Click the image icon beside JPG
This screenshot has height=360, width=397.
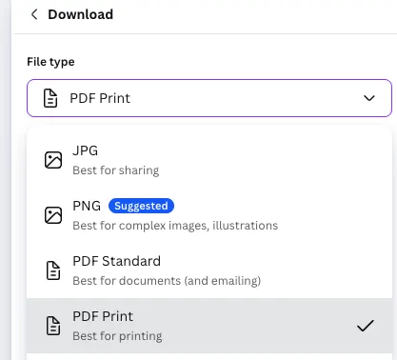click(53, 160)
